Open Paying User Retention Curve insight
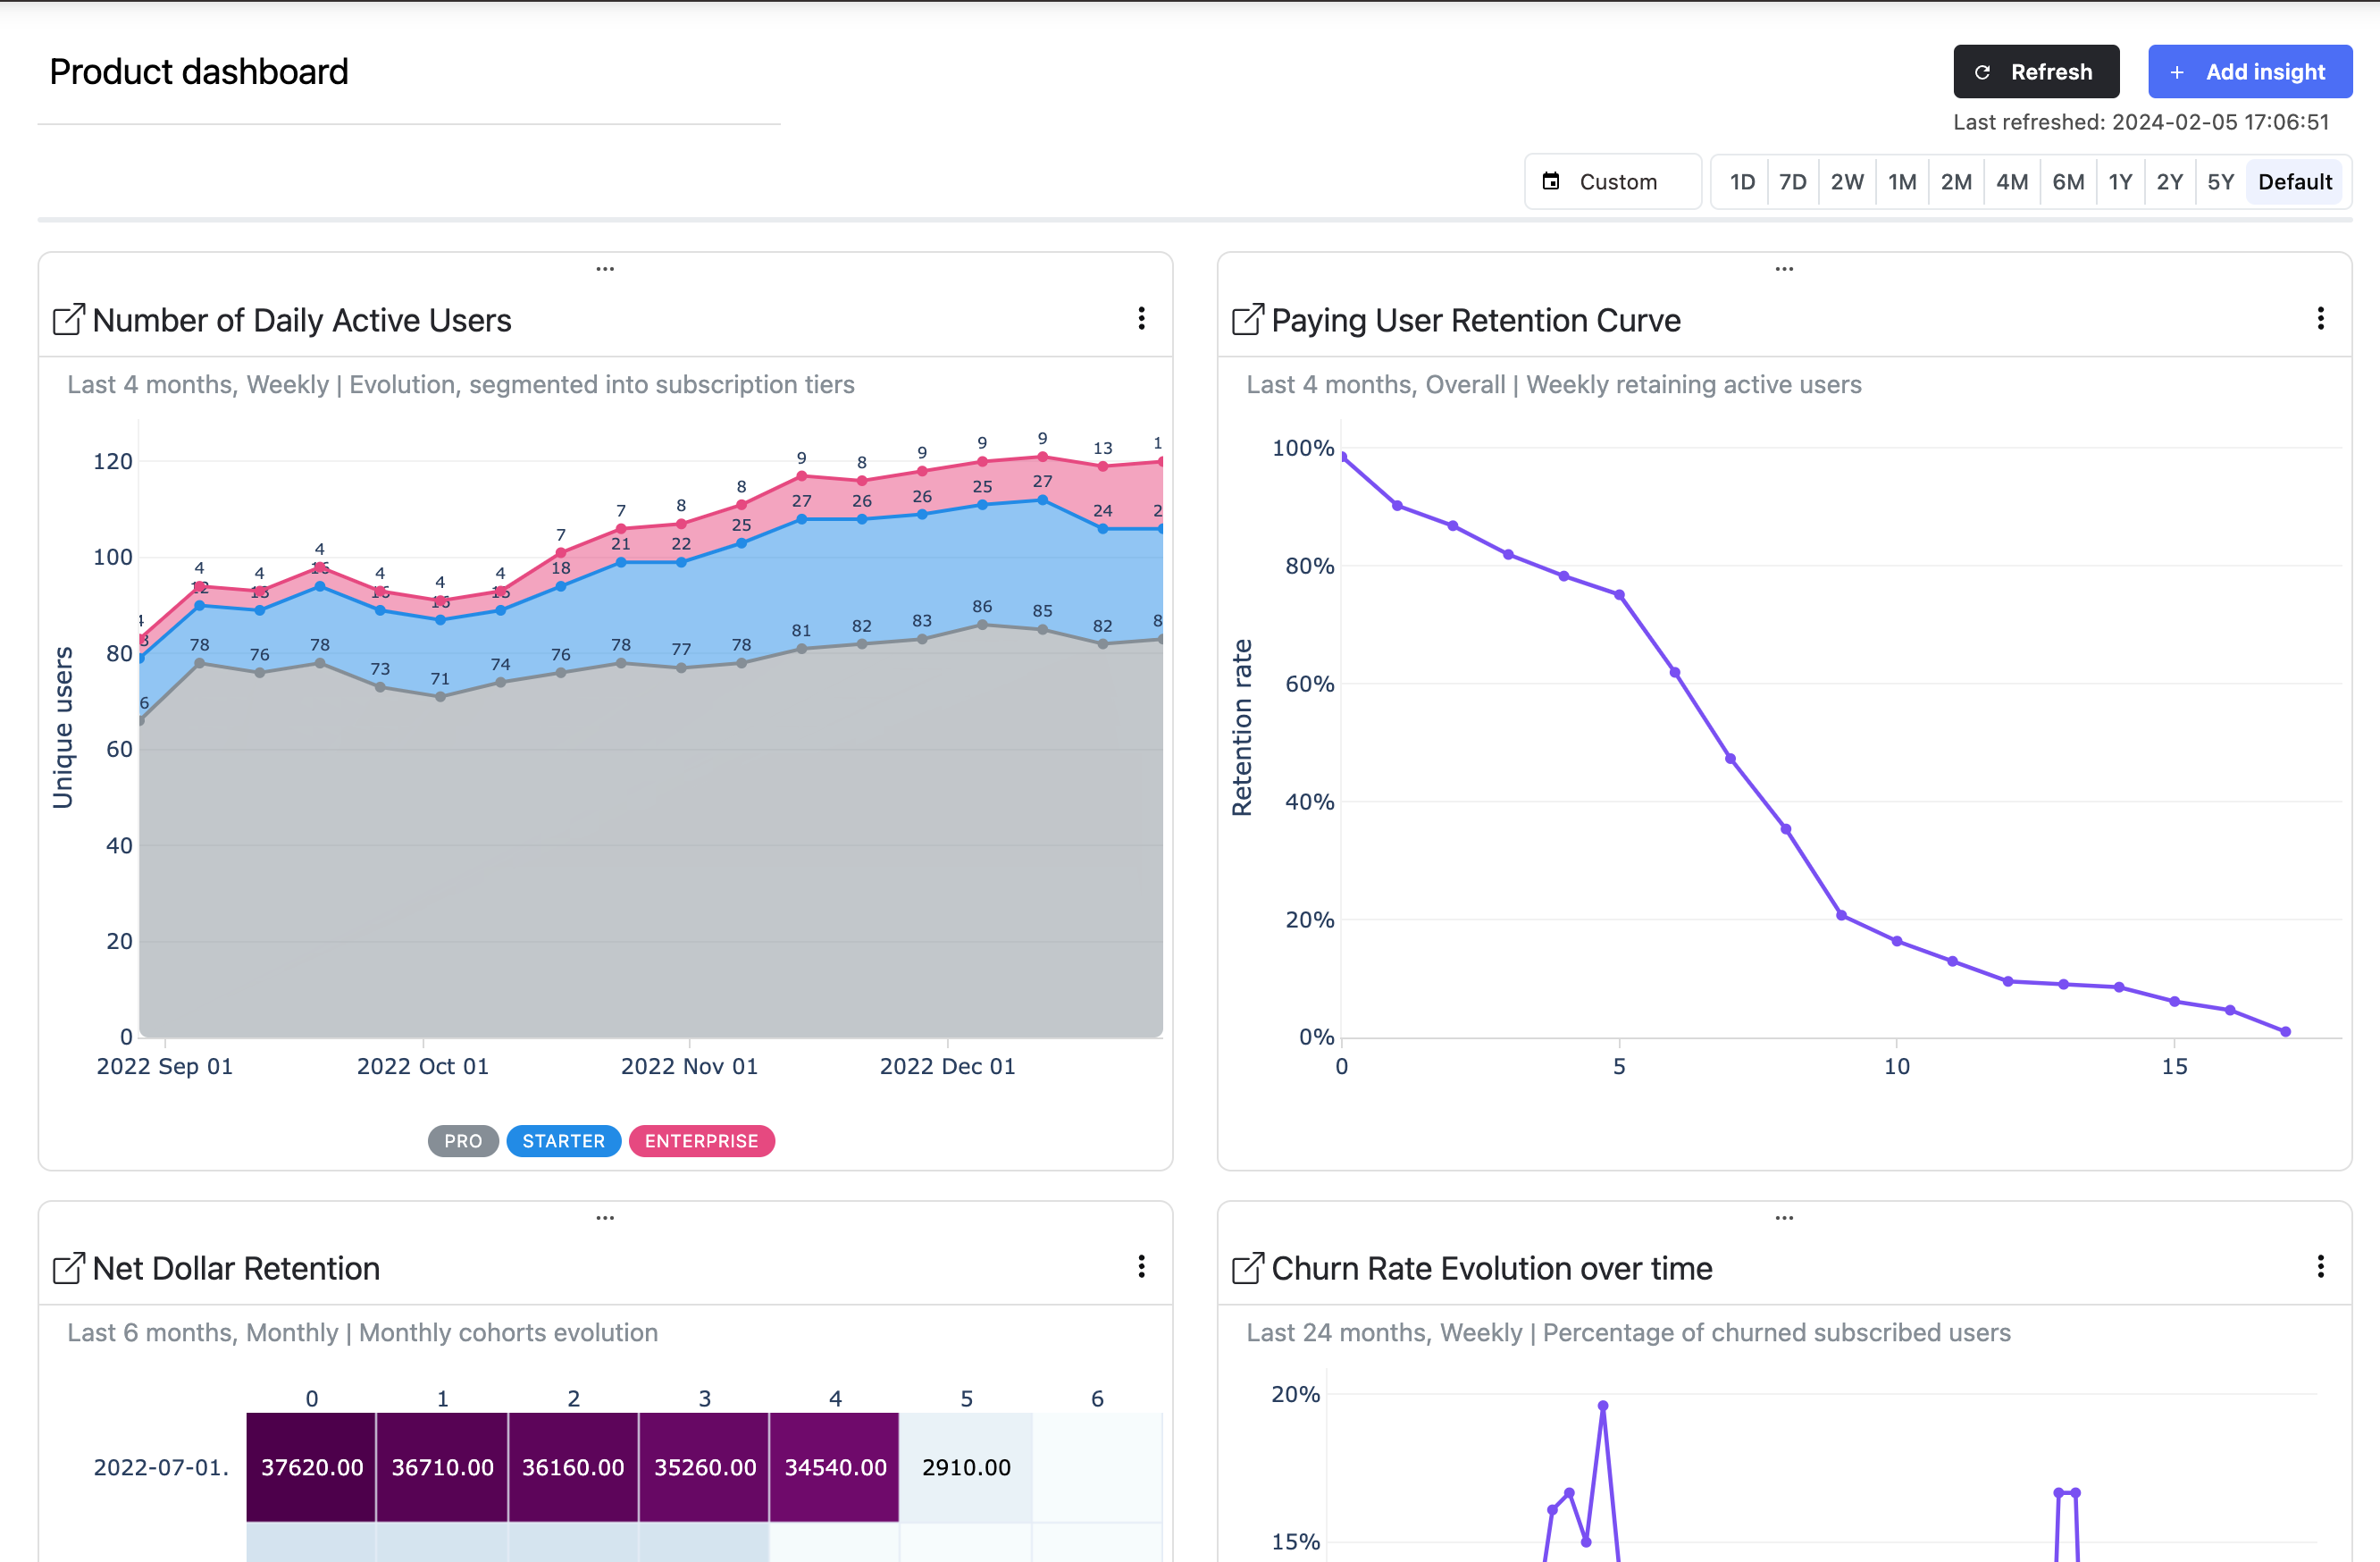Viewport: 2380px width, 1562px height. click(1246, 319)
